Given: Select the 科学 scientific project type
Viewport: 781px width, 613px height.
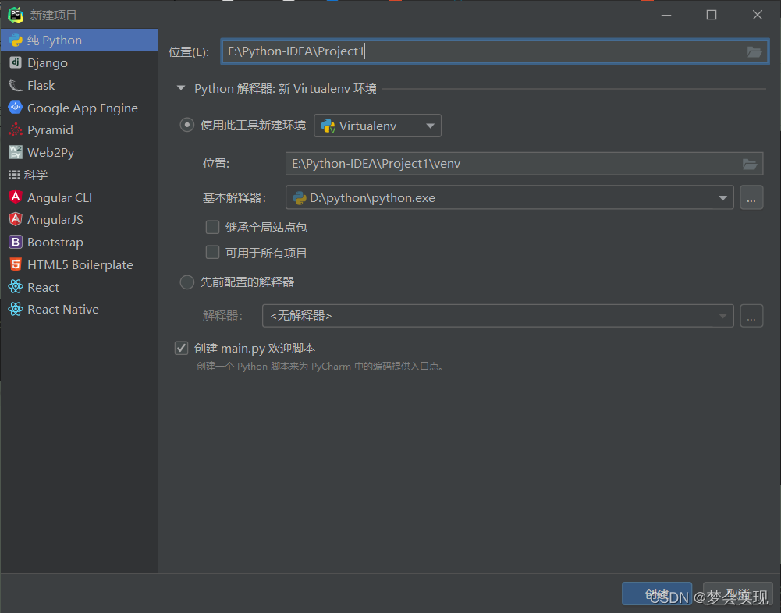Looking at the screenshot, I should (80, 175).
